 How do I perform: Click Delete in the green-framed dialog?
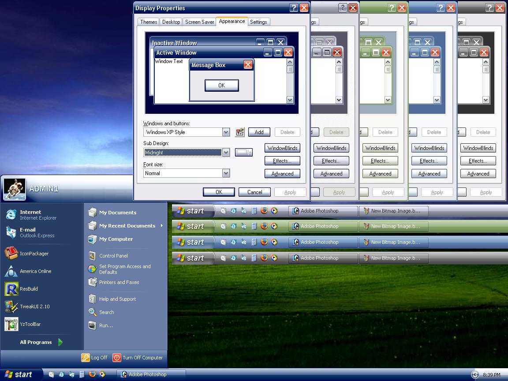tap(385, 132)
